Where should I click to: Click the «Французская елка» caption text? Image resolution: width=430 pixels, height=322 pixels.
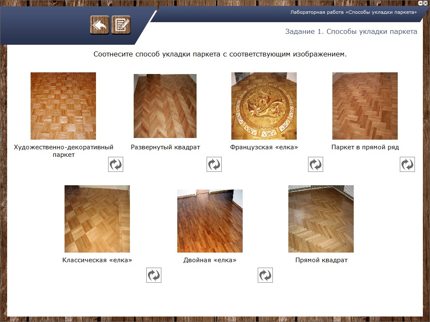(264, 147)
